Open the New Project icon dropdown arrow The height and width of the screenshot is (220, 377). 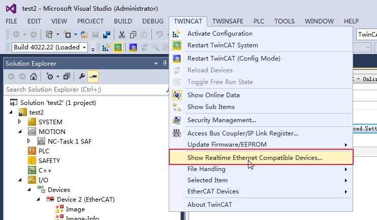pyautogui.click(x=58, y=35)
